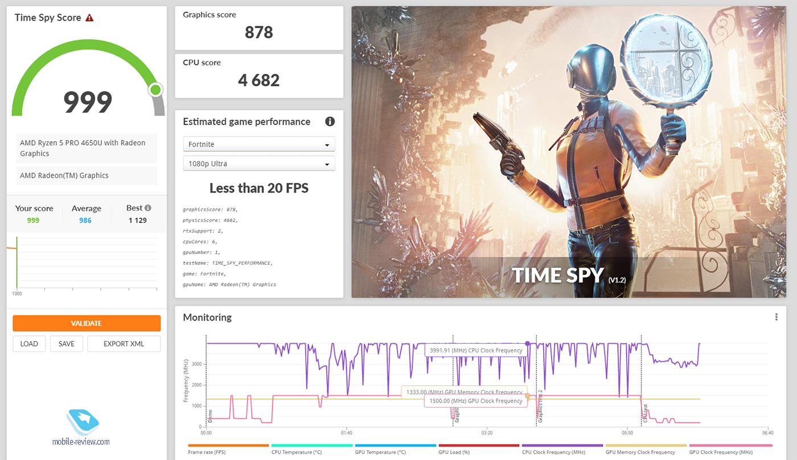
Task: Toggle the CPU Clock Frequency legend series
Action: point(562,449)
